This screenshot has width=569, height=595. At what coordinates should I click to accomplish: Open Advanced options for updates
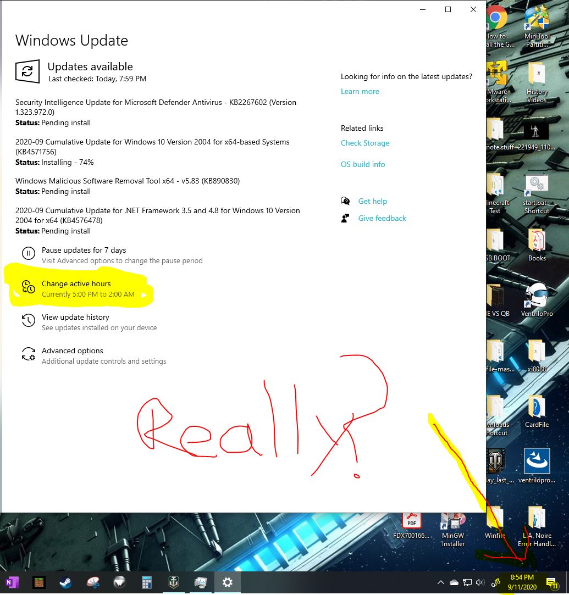pos(94,355)
